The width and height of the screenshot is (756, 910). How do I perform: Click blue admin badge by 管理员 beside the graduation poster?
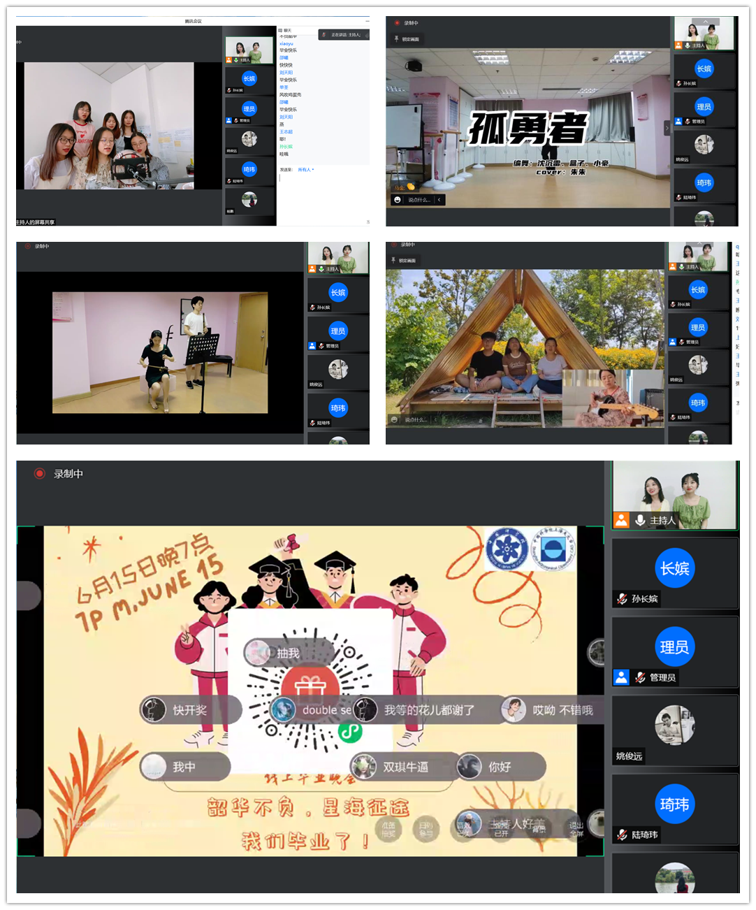(621, 677)
